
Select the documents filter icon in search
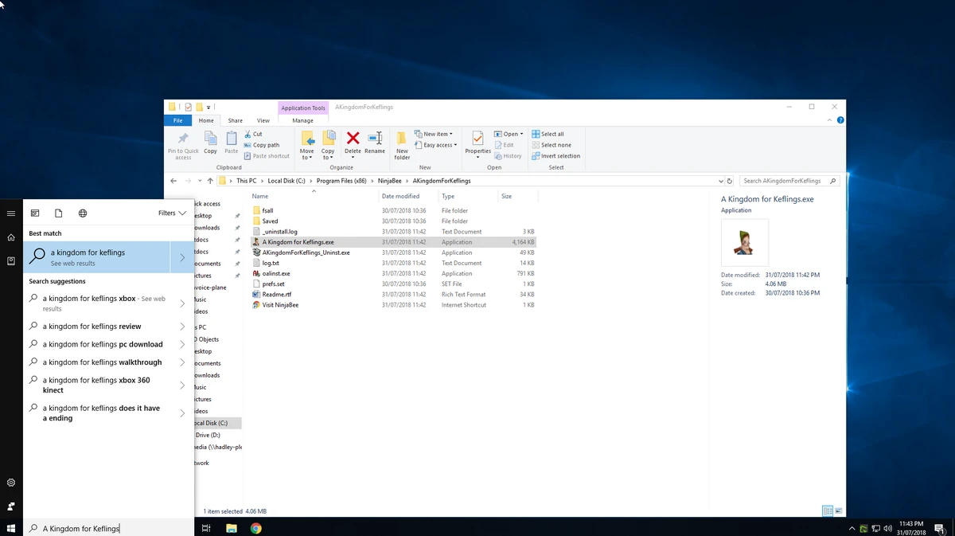click(x=59, y=213)
